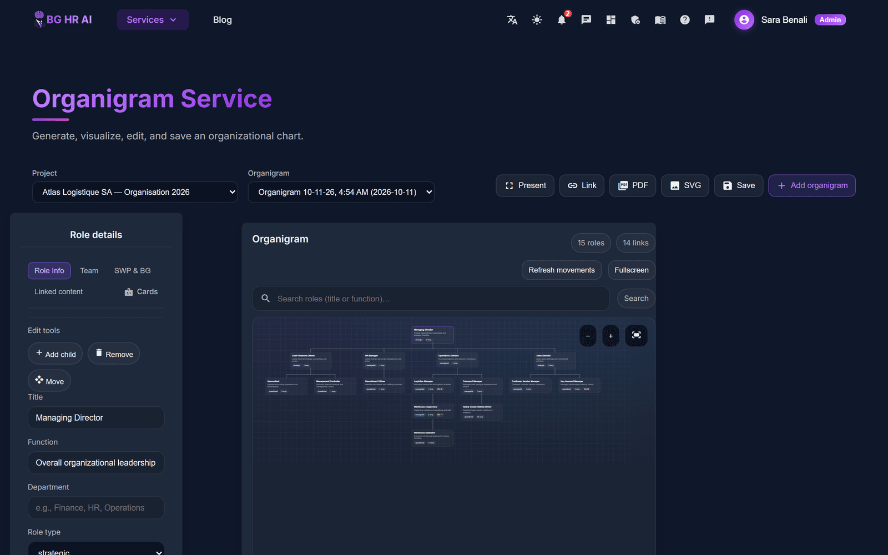This screenshot has height=555, width=888.
Task: Focus the Search roles input field
Action: point(431,299)
